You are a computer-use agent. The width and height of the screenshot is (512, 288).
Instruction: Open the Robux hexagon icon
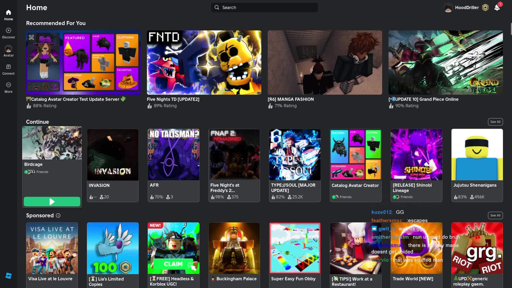pos(485,7)
